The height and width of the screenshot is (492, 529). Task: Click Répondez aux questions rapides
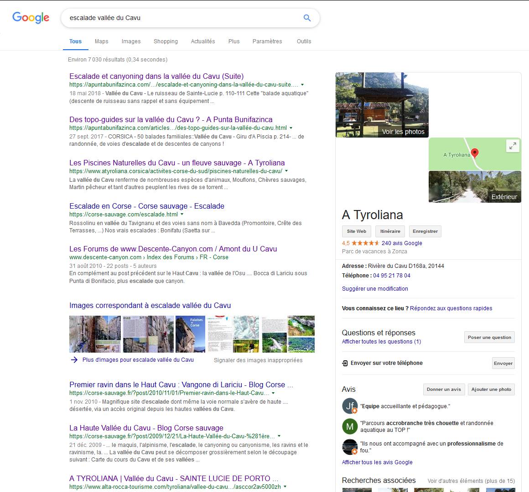pos(451,308)
